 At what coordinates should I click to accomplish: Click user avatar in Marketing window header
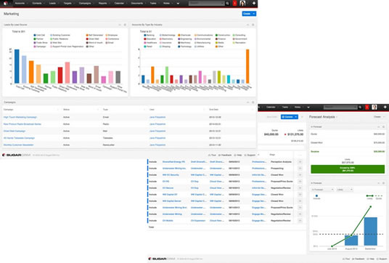pos(242,3)
